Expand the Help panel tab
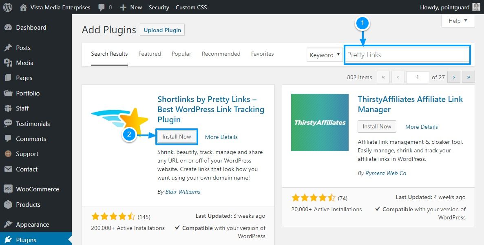 (458, 21)
